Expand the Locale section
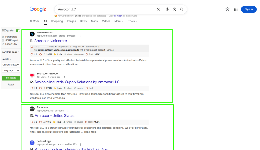The width and height of the screenshot is (260, 150). pos(7,59)
